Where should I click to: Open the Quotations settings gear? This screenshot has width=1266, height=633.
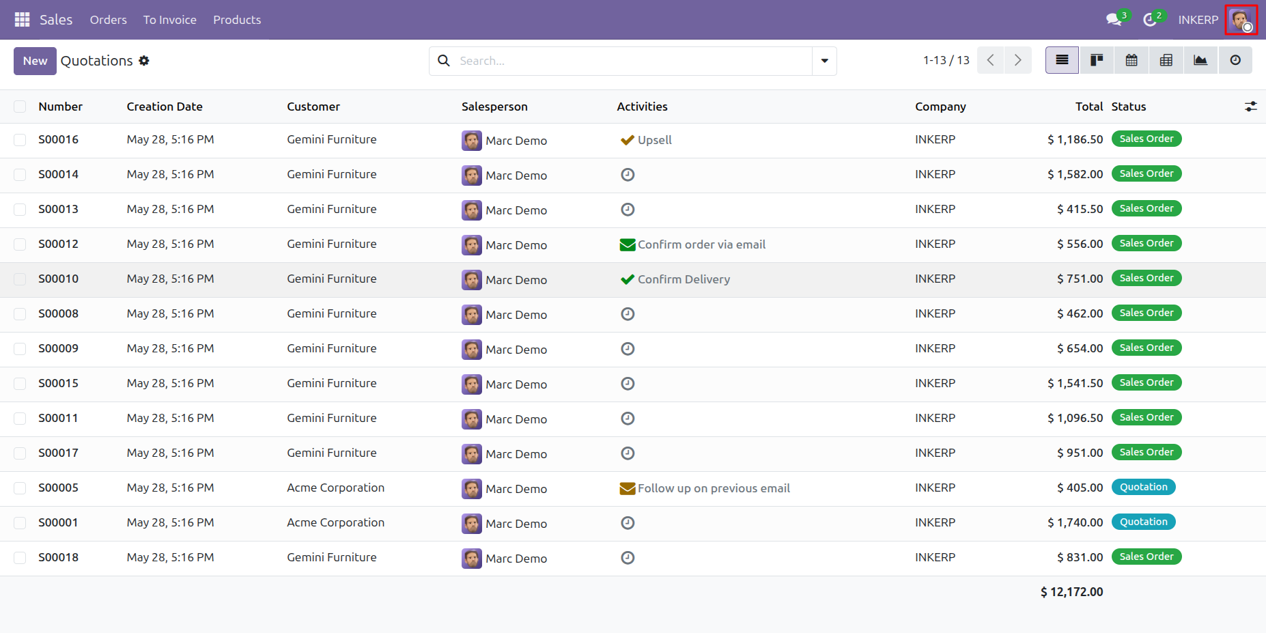click(x=144, y=61)
